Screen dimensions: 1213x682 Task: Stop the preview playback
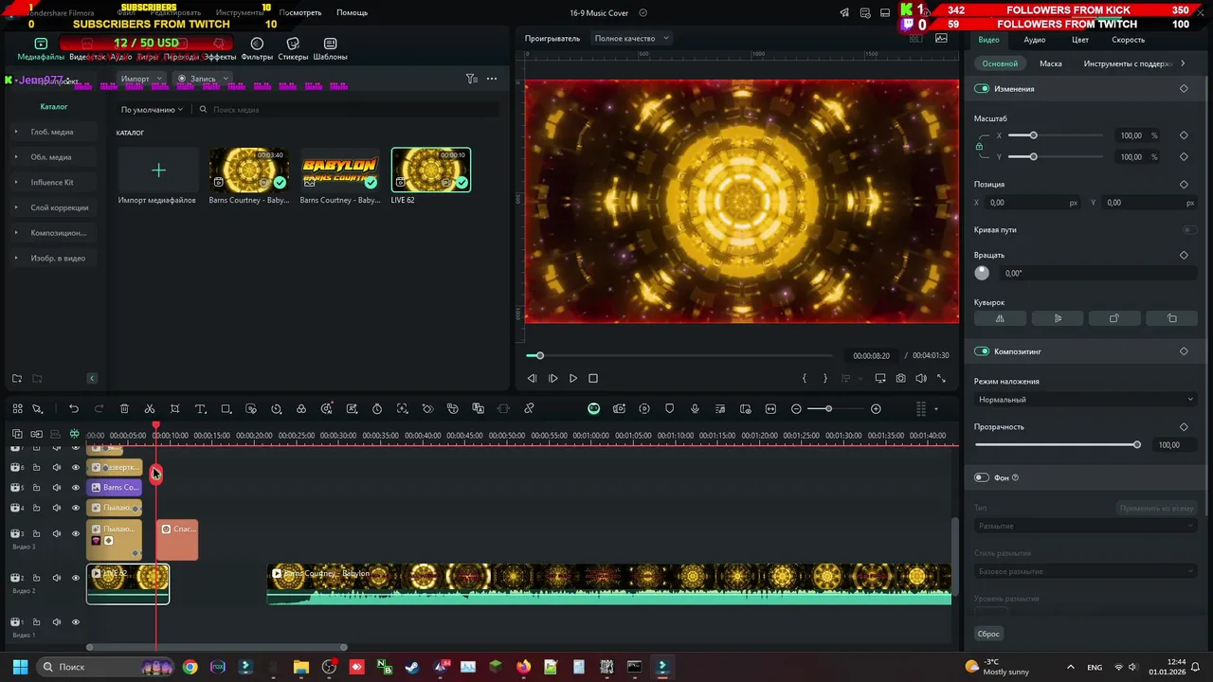click(593, 378)
